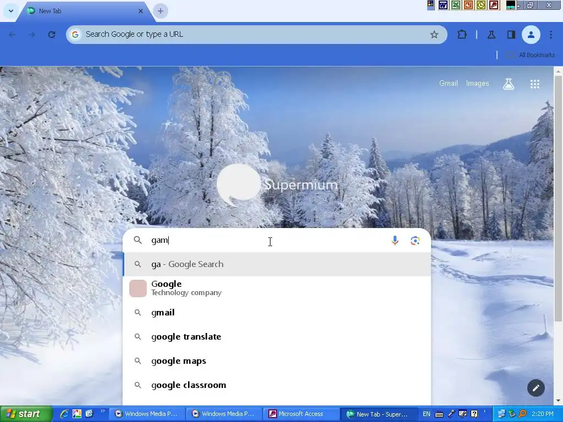Select 'ga - Google Search' suggestion
563x422 pixels.
point(277,264)
